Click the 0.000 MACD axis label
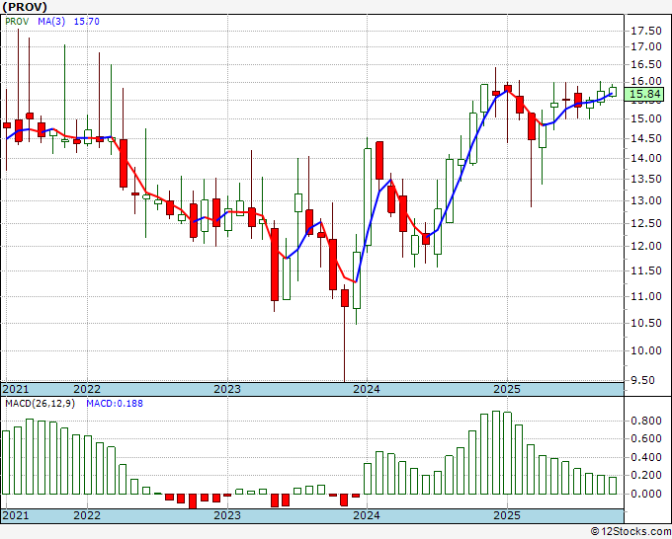This screenshot has width=672, height=539. point(646,494)
